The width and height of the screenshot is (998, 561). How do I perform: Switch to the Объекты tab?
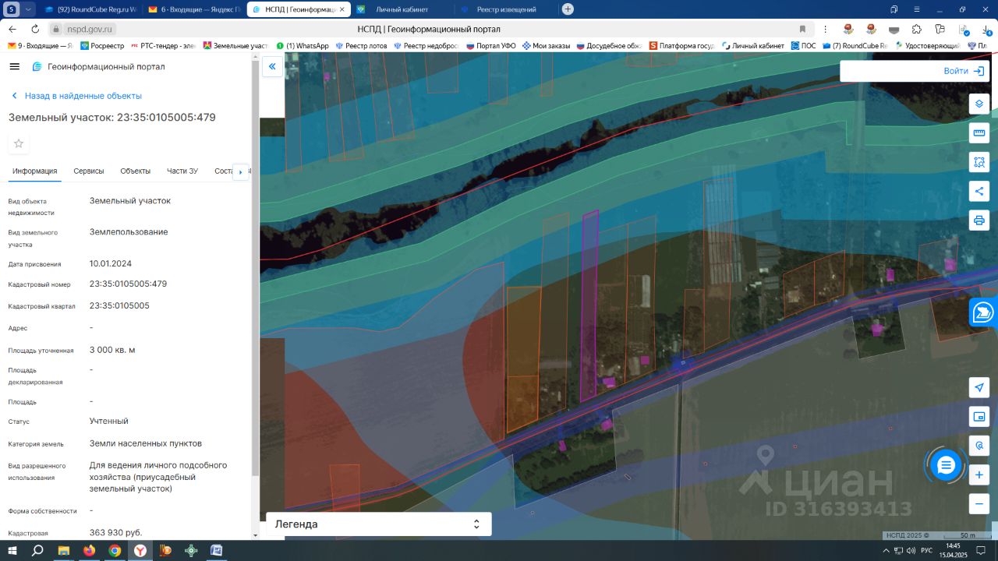[136, 171]
